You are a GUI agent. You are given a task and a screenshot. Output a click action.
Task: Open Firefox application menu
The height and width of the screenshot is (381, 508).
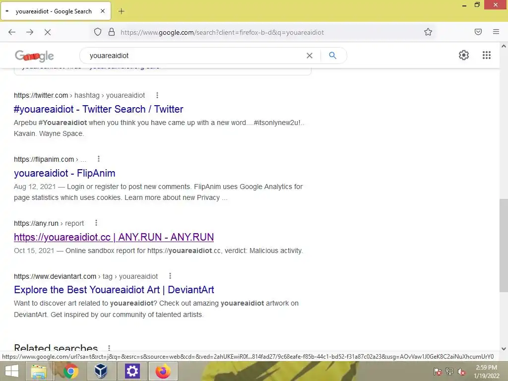[x=496, y=32]
